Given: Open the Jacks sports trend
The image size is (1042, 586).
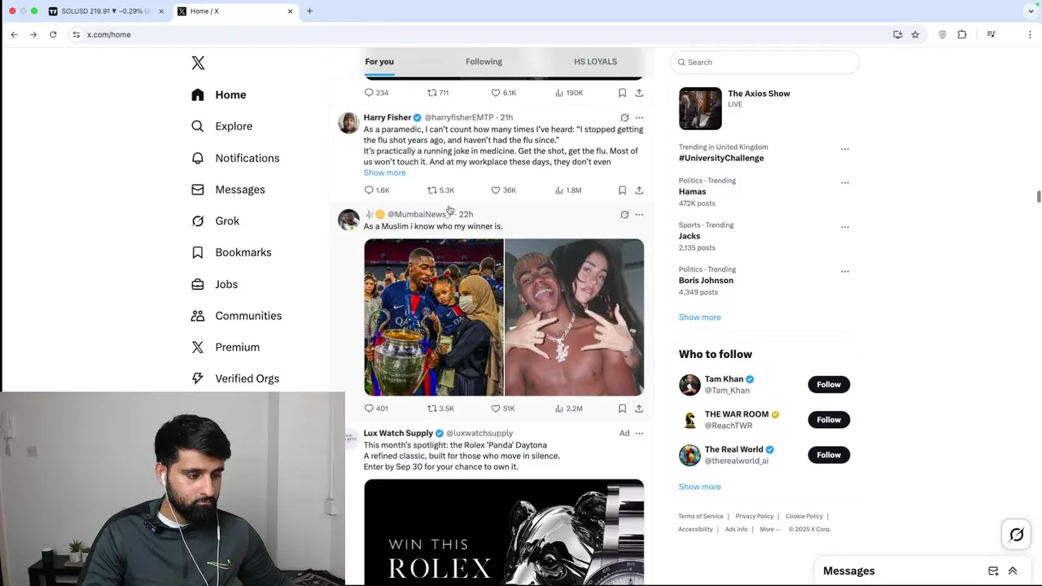Looking at the screenshot, I should pyautogui.click(x=690, y=236).
